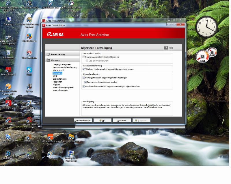Viewport: 231px width, 184px height.
Task: Launch HP Solution Center from the desktop
Action: (x=29, y=4)
